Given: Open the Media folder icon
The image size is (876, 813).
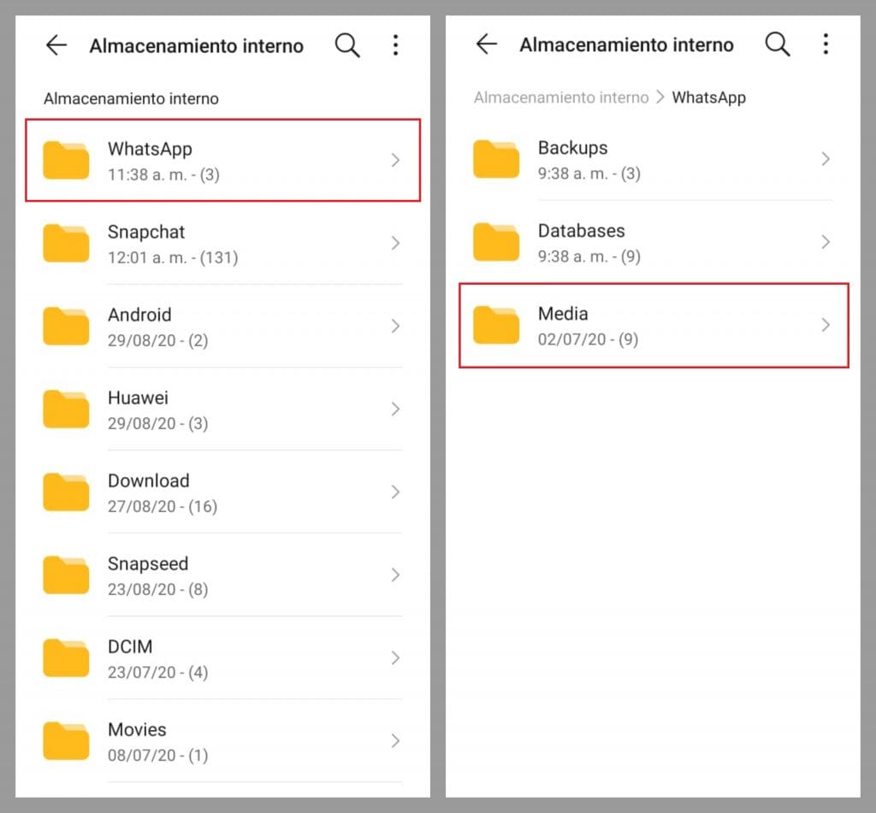Looking at the screenshot, I should pos(496,325).
